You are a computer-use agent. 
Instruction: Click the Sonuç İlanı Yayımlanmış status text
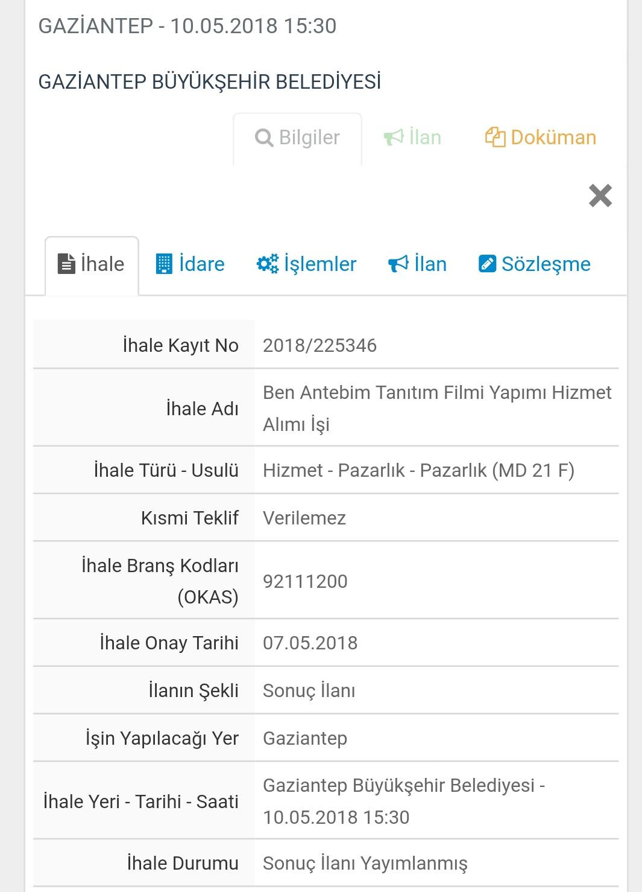365,863
